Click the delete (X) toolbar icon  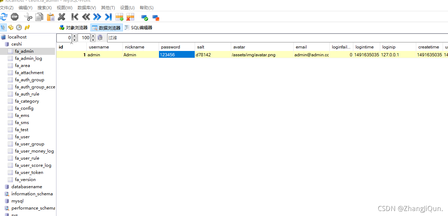61,17
